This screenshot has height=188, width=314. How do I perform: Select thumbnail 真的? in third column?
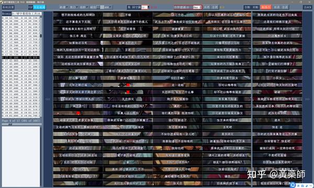pos(177,106)
